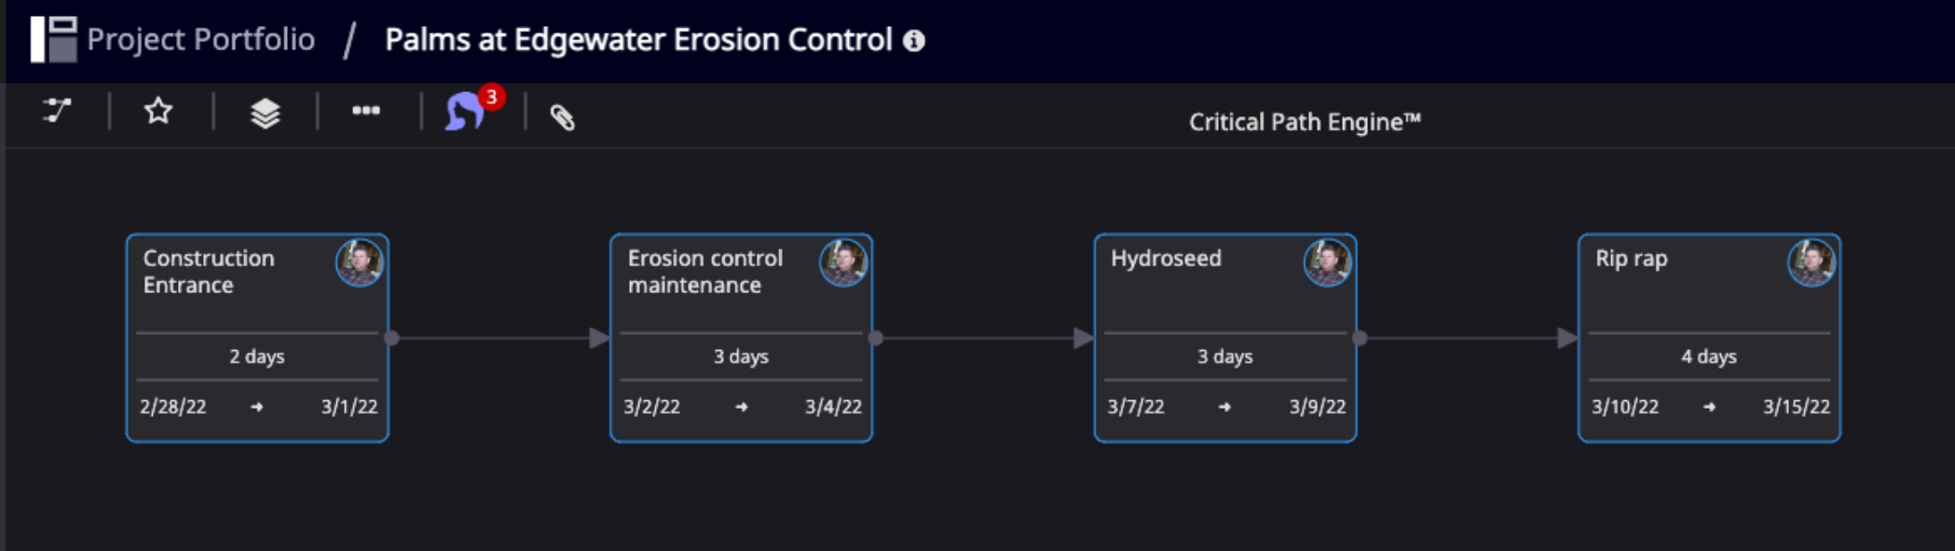
Task: Click the paperclip attachments icon
Action: (x=563, y=116)
